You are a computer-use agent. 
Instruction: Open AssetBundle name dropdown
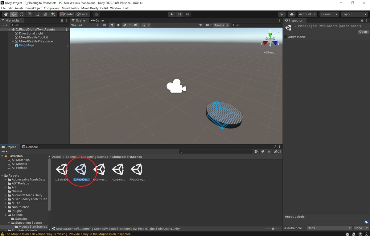coord(329,228)
